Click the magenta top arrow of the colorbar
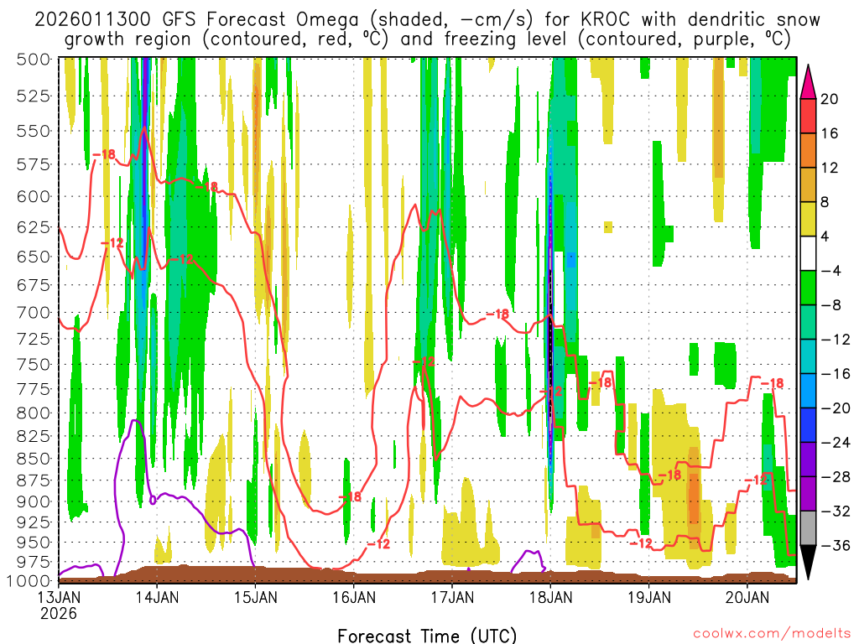 pos(808,83)
